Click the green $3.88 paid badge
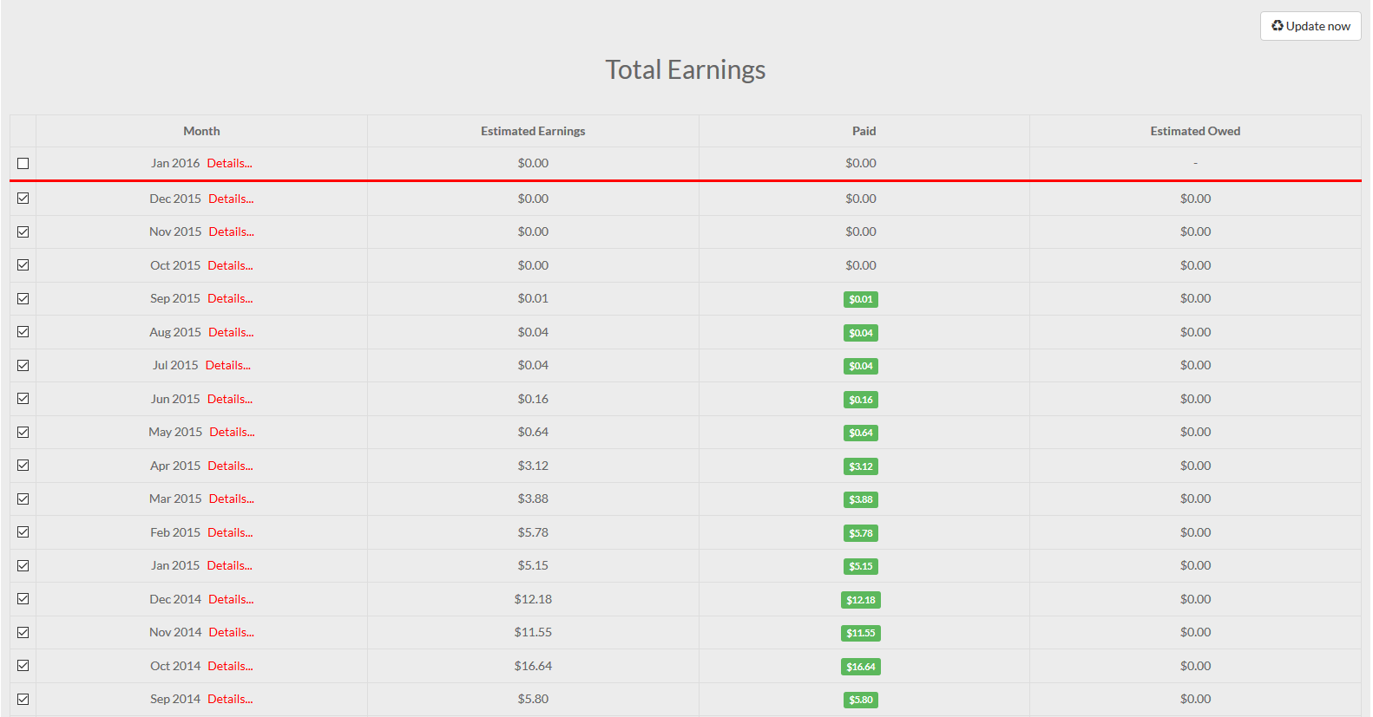Viewport: 1373px width, 717px height. click(x=860, y=499)
